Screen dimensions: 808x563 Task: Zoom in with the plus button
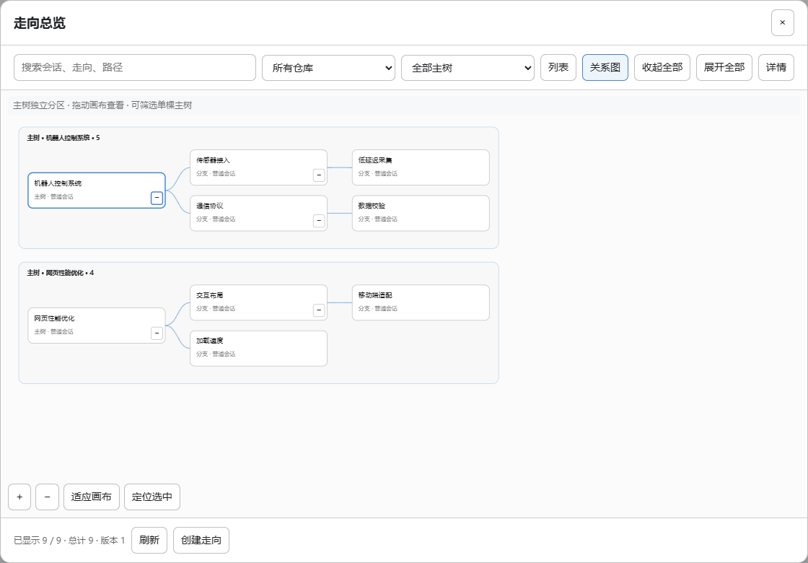click(x=19, y=497)
